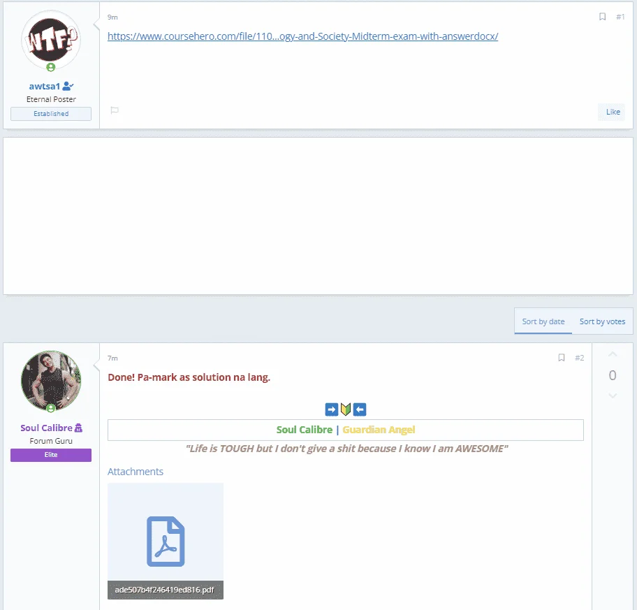Click the 9m timestamp on post #1

pos(112,17)
